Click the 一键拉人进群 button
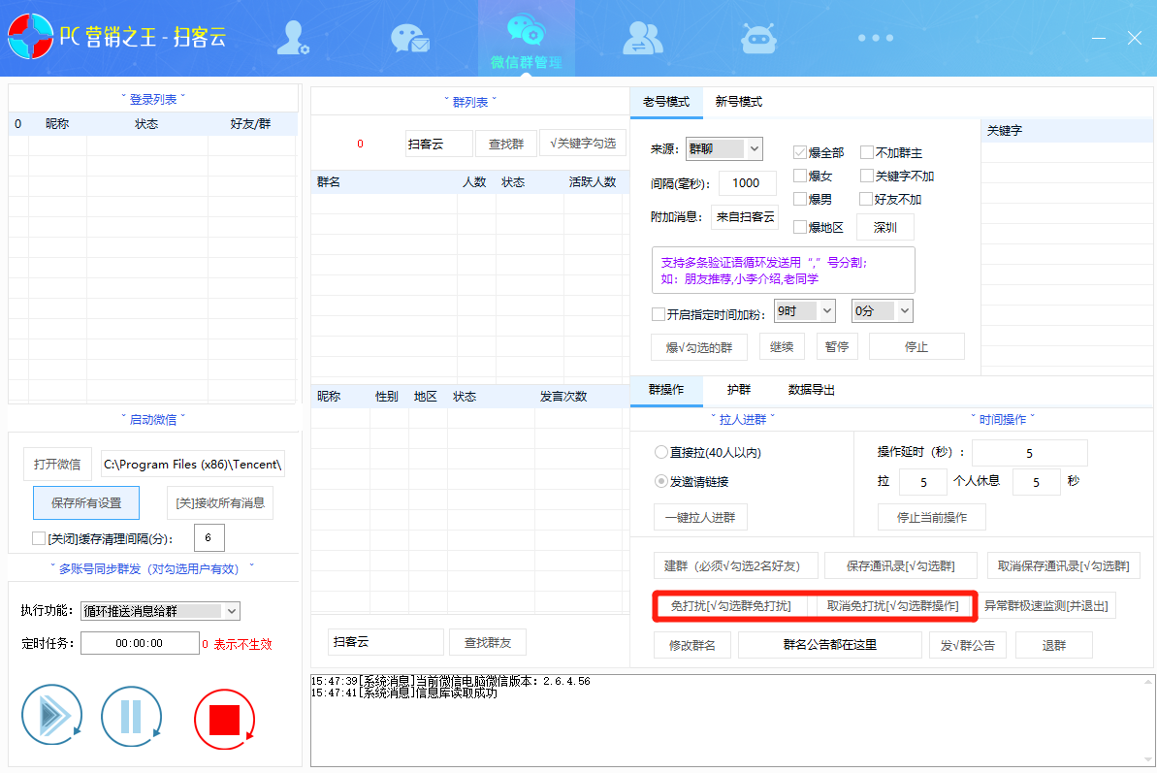This screenshot has width=1157, height=773. tap(700, 517)
